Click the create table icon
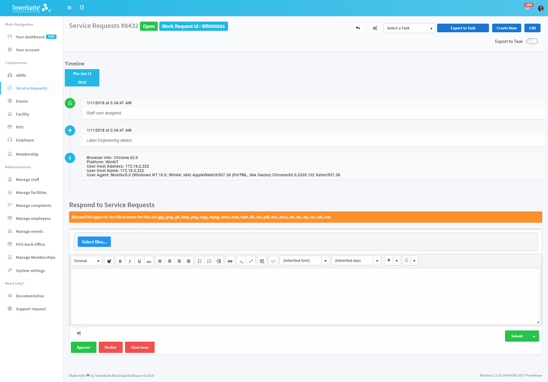548x382 pixels. coord(262,261)
